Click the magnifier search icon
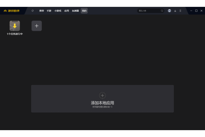The height and width of the screenshot is (137, 205). click(162, 11)
